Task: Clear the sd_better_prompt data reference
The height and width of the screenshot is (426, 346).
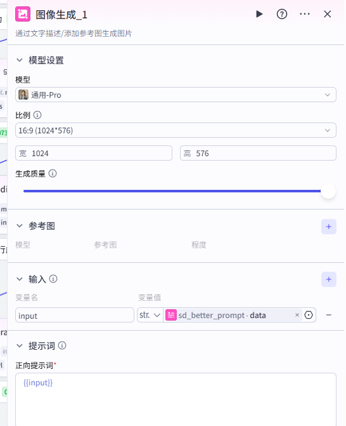Action: [297, 315]
